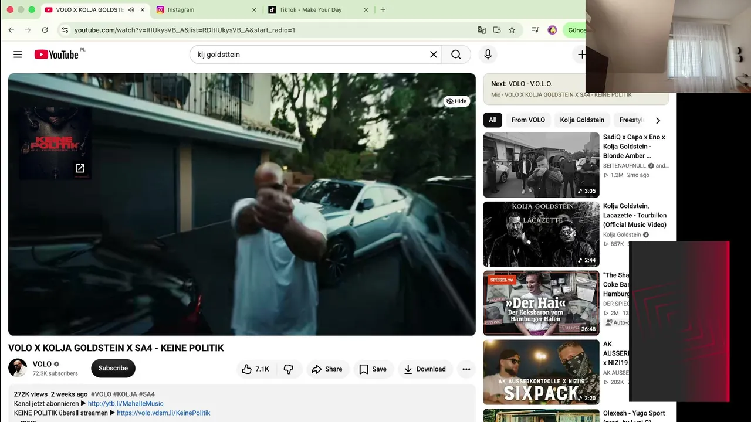Open the Chrome profile avatar
This screenshot has height=422, width=751.
pyautogui.click(x=552, y=30)
